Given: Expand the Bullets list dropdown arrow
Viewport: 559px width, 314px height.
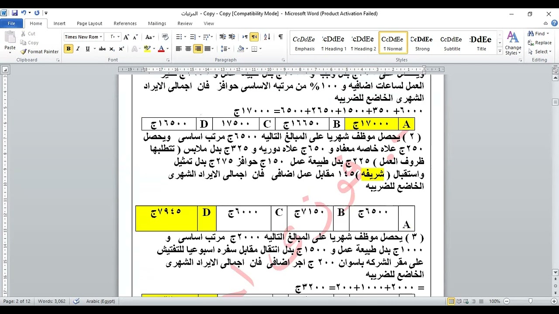Looking at the screenshot, I should coord(185,37).
